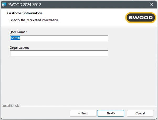The height and width of the screenshot is (120, 158).
Task: Click the 'User Name:' label
Action: 18,32
